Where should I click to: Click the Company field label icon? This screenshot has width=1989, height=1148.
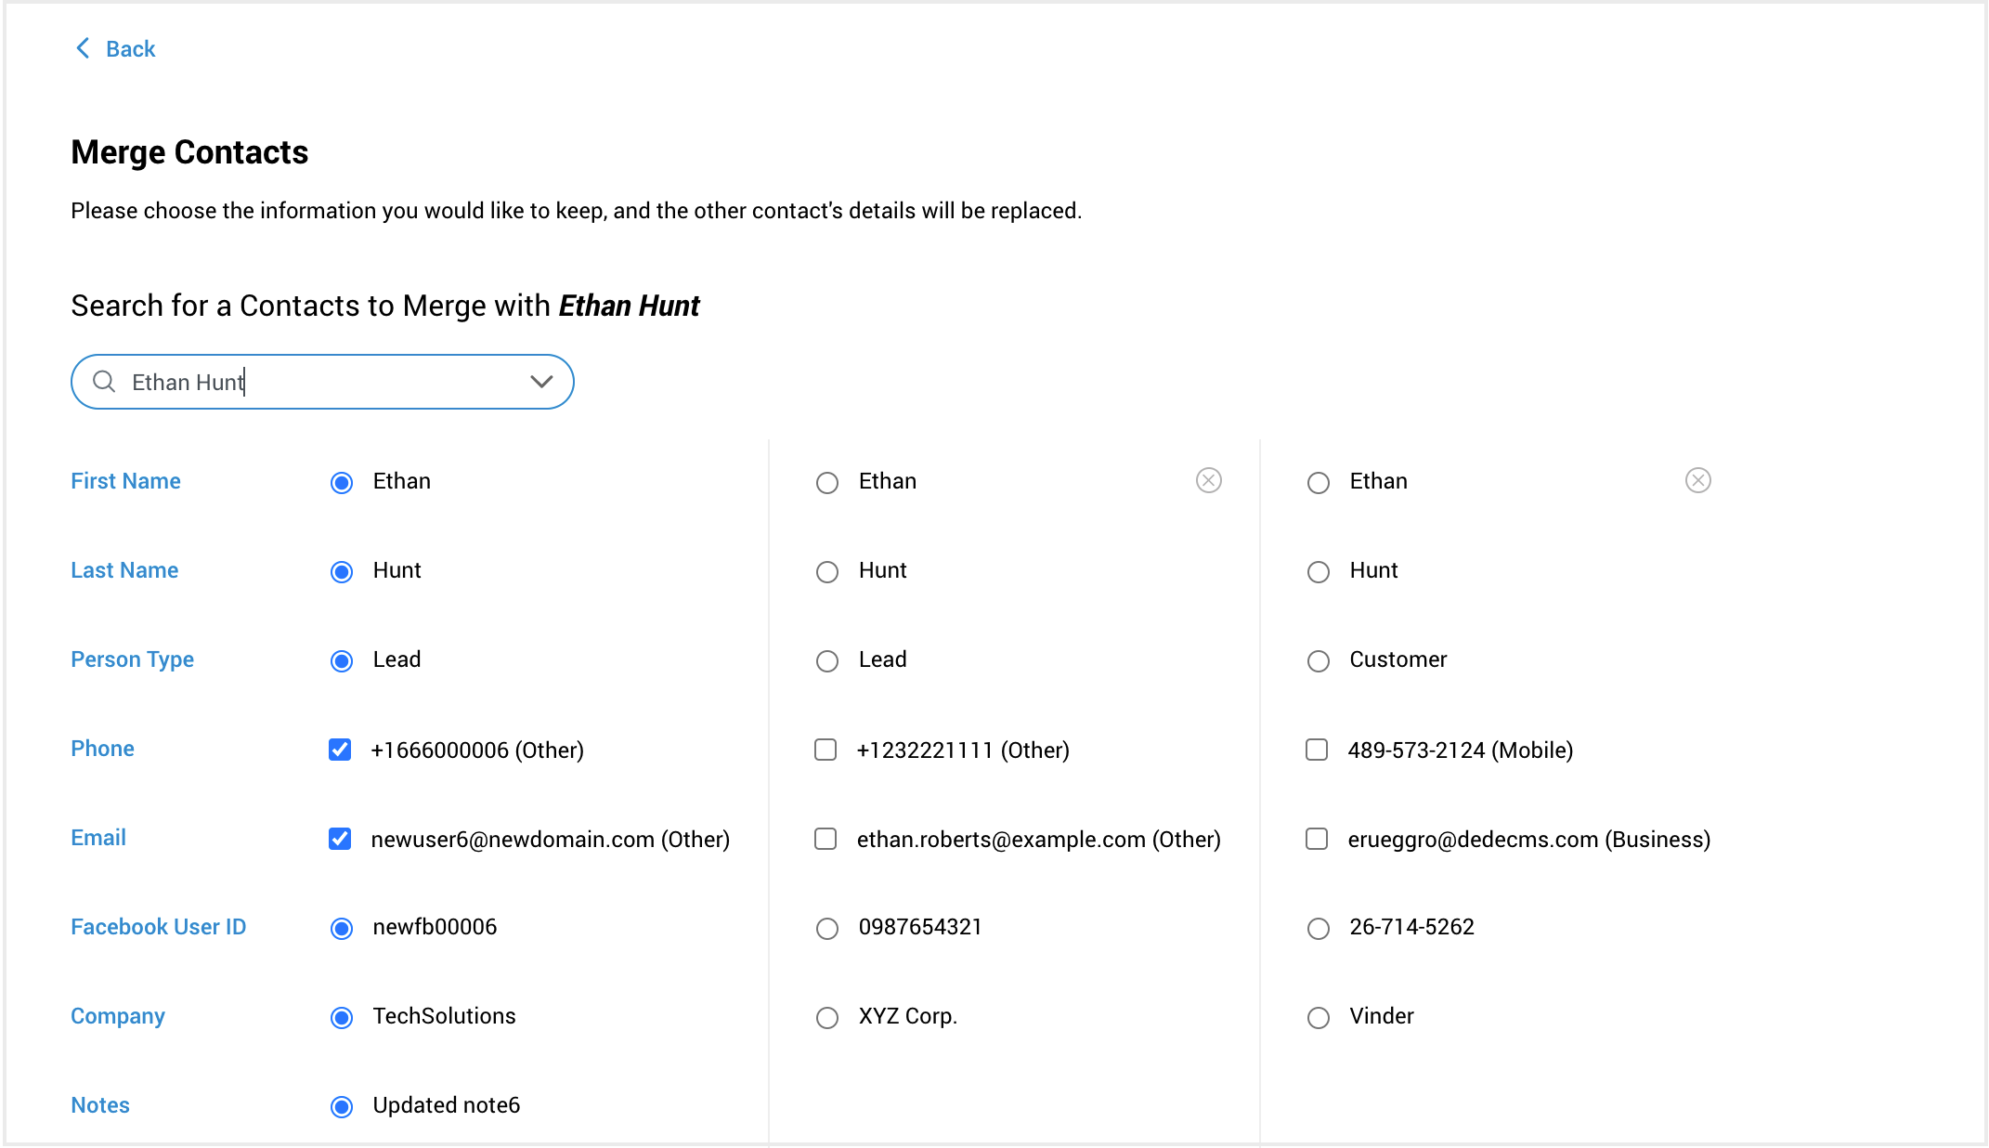pyautogui.click(x=120, y=1017)
